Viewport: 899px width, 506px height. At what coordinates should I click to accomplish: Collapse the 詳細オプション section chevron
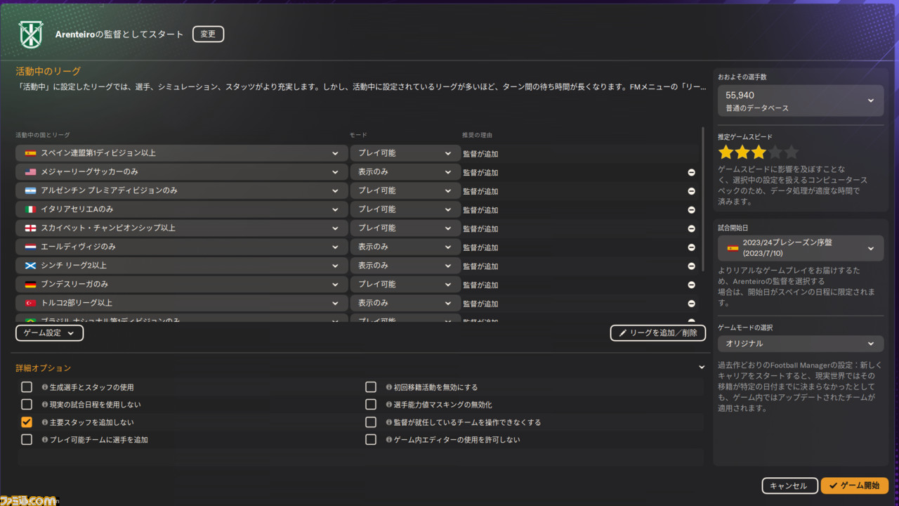[x=701, y=368]
